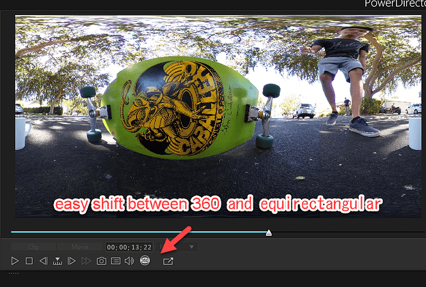Open preview quality/display options icon
This screenshot has height=287, width=426.
[116, 261]
